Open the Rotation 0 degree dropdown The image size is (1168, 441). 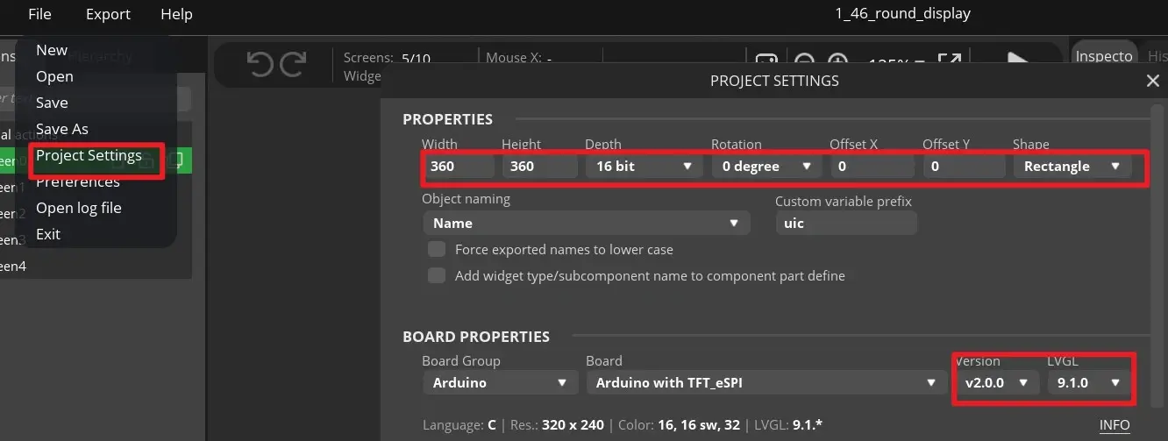point(764,166)
